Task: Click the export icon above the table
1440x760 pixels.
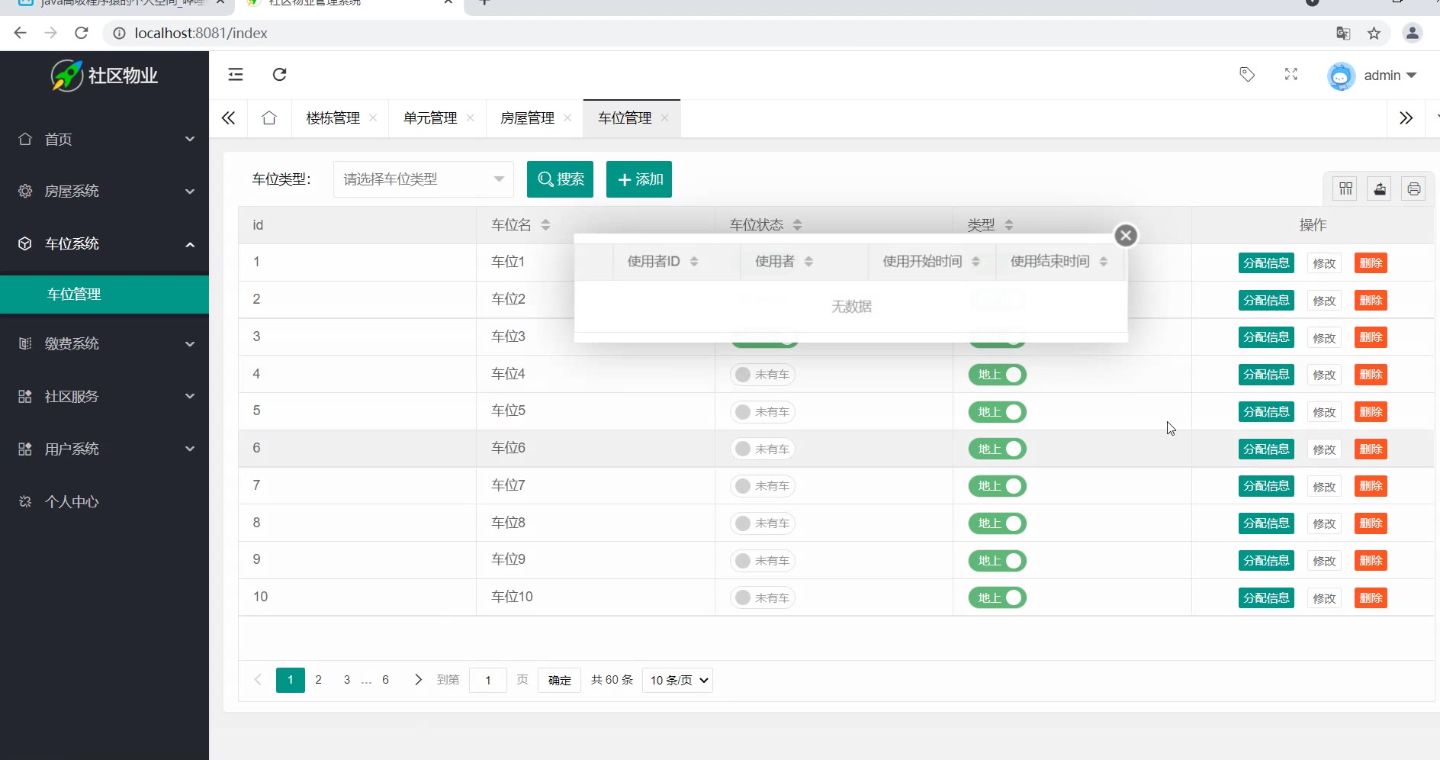Action: coord(1380,188)
